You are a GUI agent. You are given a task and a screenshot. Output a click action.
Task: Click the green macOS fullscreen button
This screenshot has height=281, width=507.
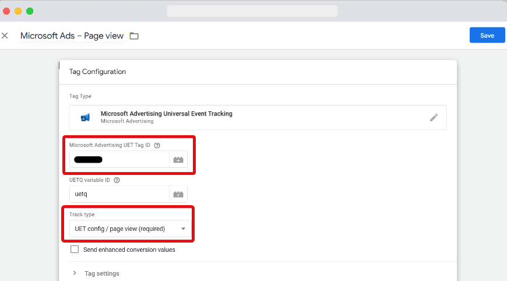(30, 11)
